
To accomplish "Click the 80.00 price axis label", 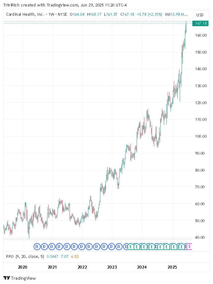I will [200, 170].
